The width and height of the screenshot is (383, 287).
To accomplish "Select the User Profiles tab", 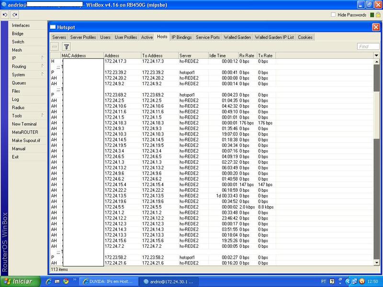I will (126, 37).
